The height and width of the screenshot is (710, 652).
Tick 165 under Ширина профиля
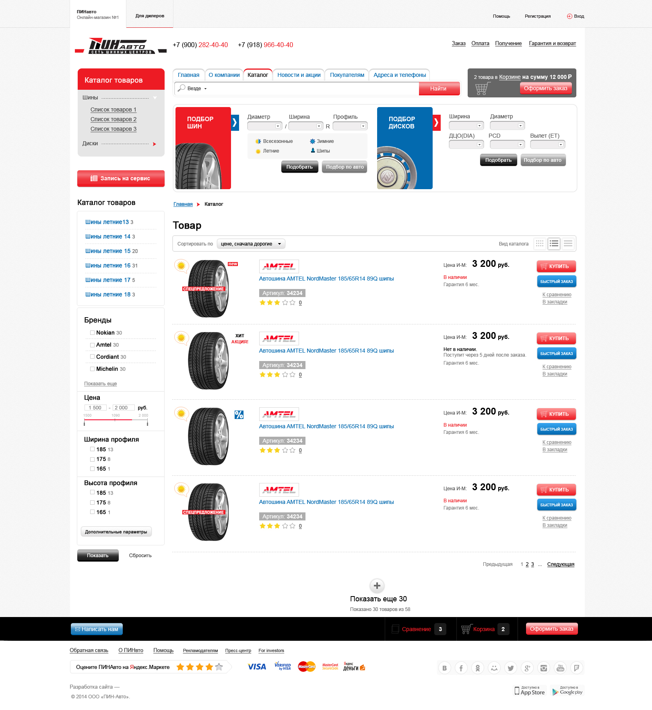(92, 469)
